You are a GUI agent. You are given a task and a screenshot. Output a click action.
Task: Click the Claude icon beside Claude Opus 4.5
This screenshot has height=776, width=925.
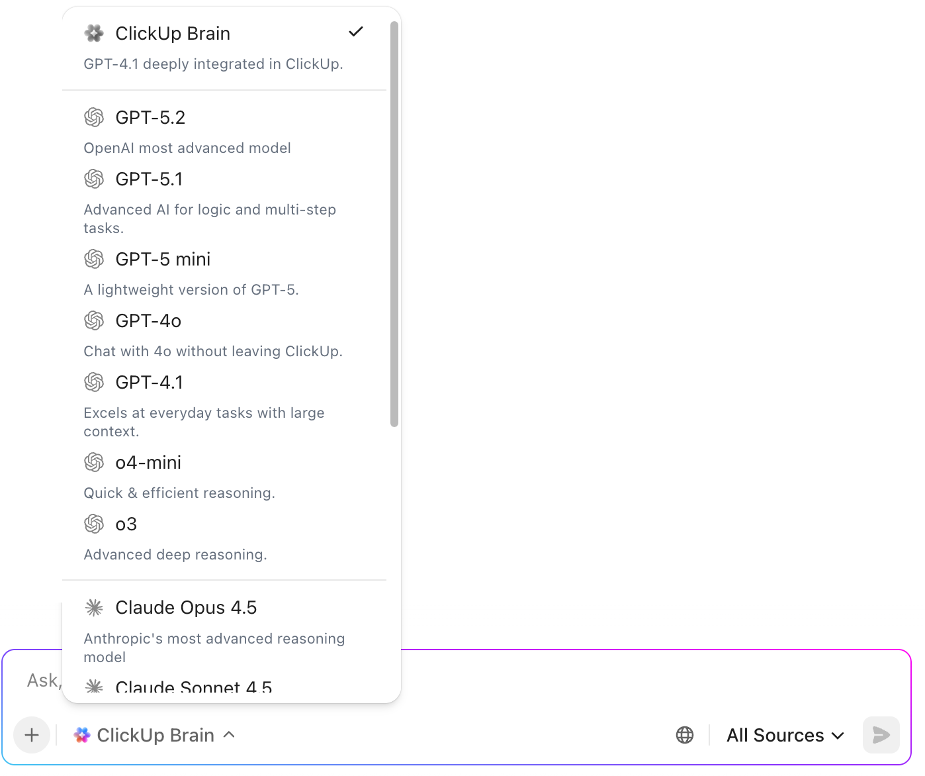(95, 607)
